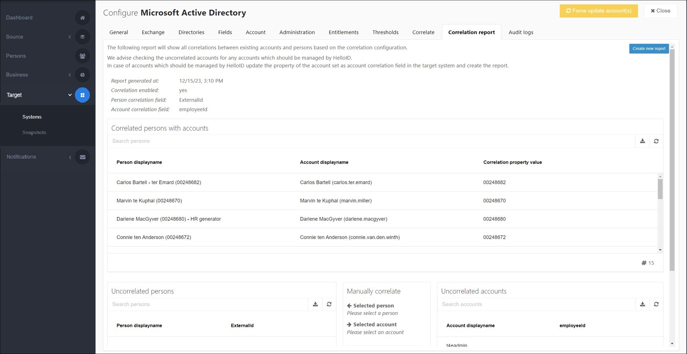Close the configuration panel
Screen dimensions: 687x354
tap(661, 11)
